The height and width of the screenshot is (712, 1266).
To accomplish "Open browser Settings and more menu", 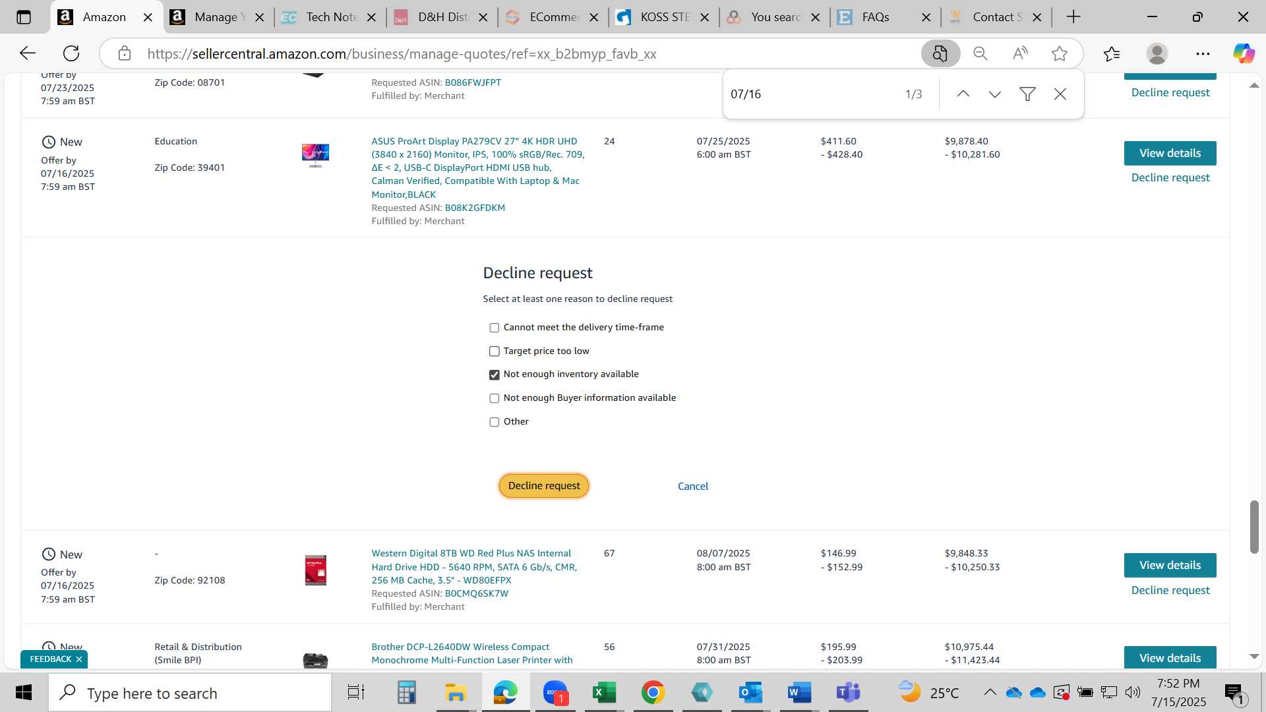I will [x=1203, y=53].
